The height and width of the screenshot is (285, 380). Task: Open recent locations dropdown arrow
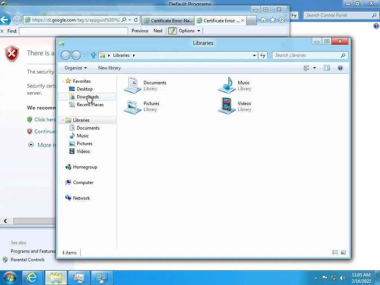pos(84,56)
